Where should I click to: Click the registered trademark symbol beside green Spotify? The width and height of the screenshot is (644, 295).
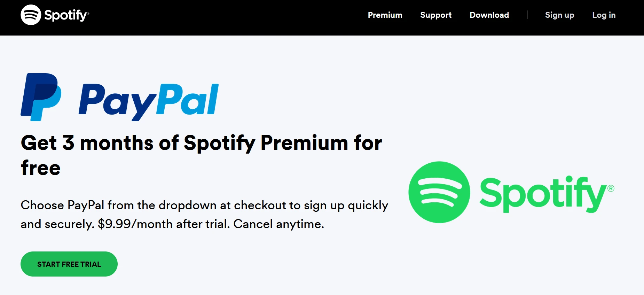tap(611, 188)
